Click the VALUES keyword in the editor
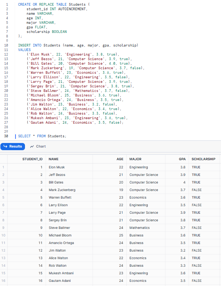Viewport: 221px width, 286px height. [x=24, y=50]
